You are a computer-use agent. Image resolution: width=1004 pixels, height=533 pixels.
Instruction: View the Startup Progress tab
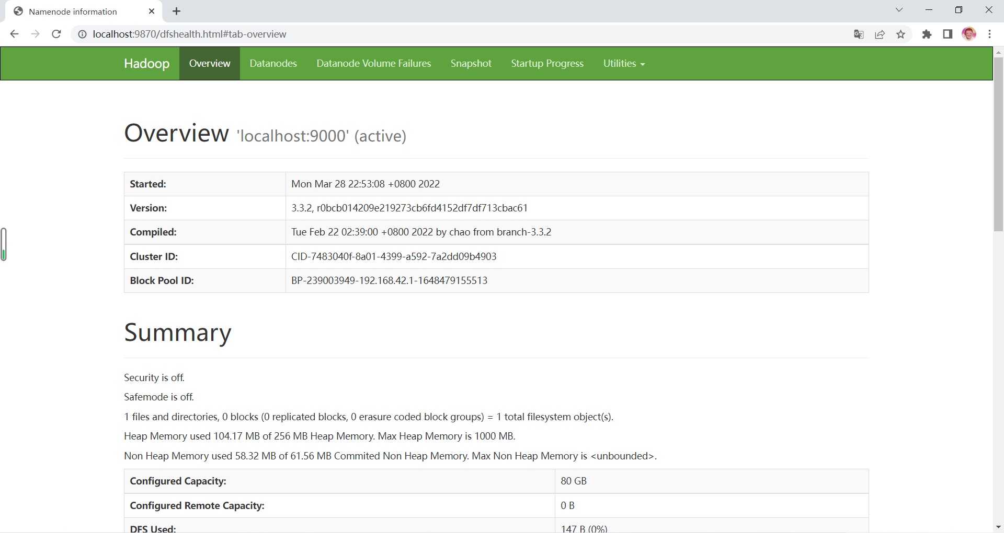(x=547, y=63)
